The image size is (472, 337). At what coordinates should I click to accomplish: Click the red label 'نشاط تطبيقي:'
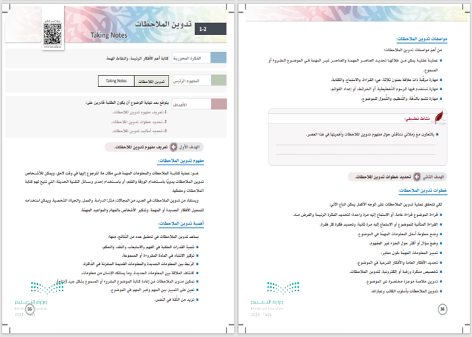point(417,119)
